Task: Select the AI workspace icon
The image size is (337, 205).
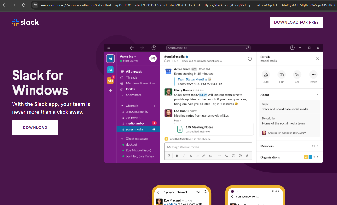Action: point(110,59)
